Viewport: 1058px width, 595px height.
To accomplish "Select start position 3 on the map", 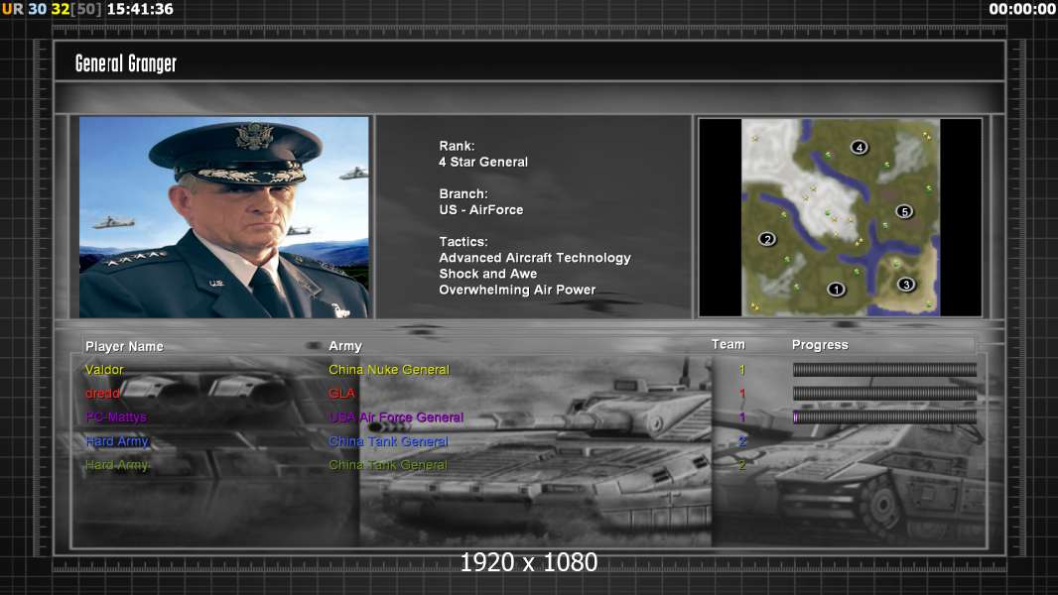I will (x=906, y=284).
